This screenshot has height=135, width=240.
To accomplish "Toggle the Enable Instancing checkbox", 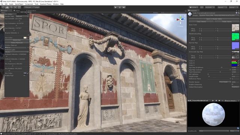I will click(x=232, y=84).
